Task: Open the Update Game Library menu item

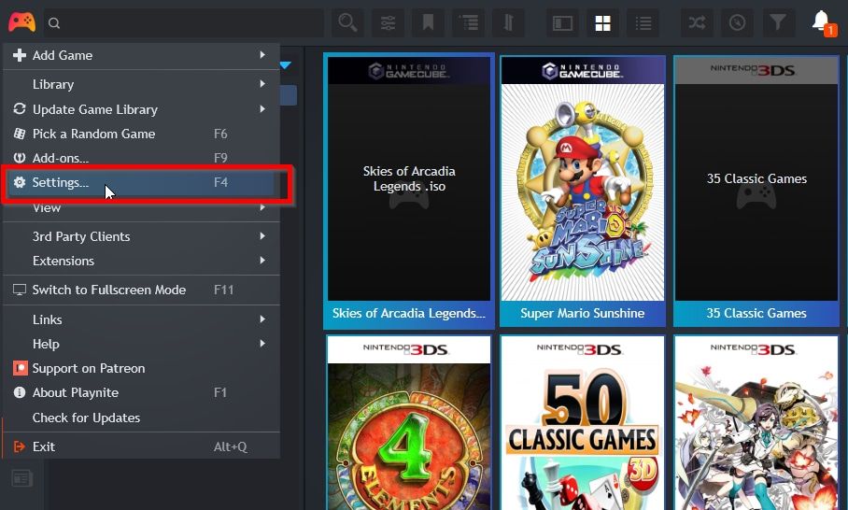Action: [141, 108]
